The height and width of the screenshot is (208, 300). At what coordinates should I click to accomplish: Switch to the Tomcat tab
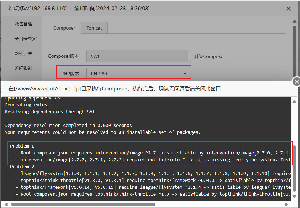click(94, 28)
